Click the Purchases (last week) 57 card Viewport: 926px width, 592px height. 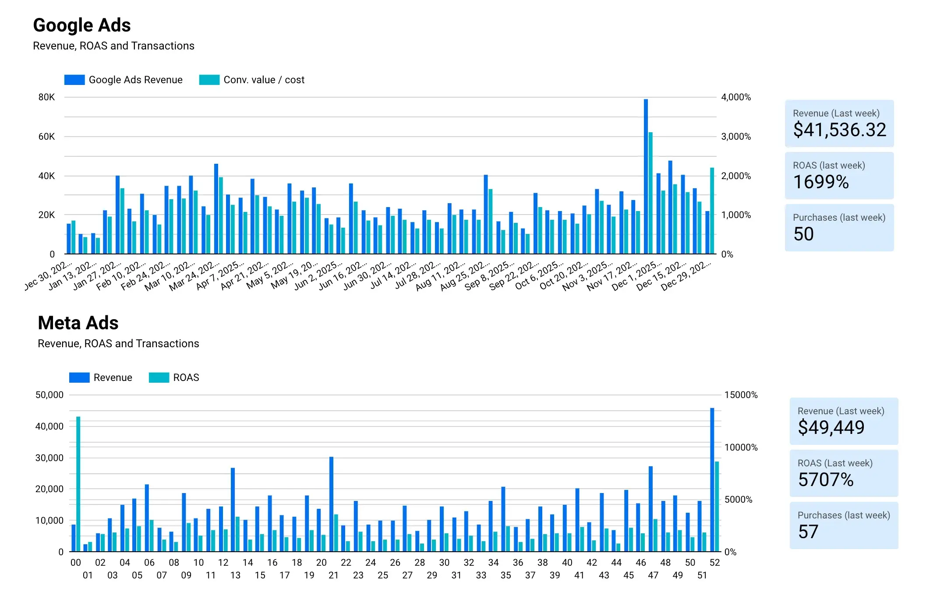(x=843, y=525)
